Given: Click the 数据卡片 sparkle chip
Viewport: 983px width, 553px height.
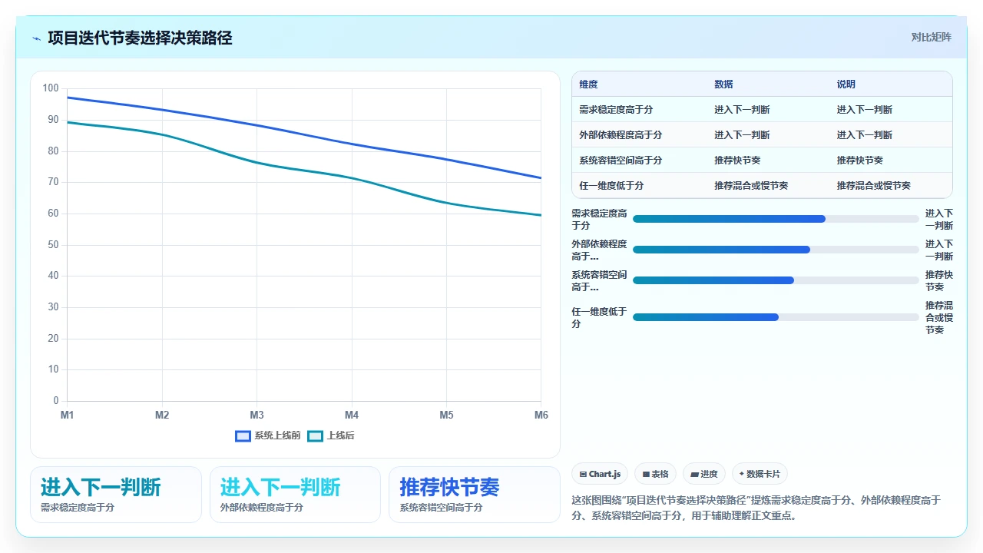Looking at the screenshot, I should (760, 474).
